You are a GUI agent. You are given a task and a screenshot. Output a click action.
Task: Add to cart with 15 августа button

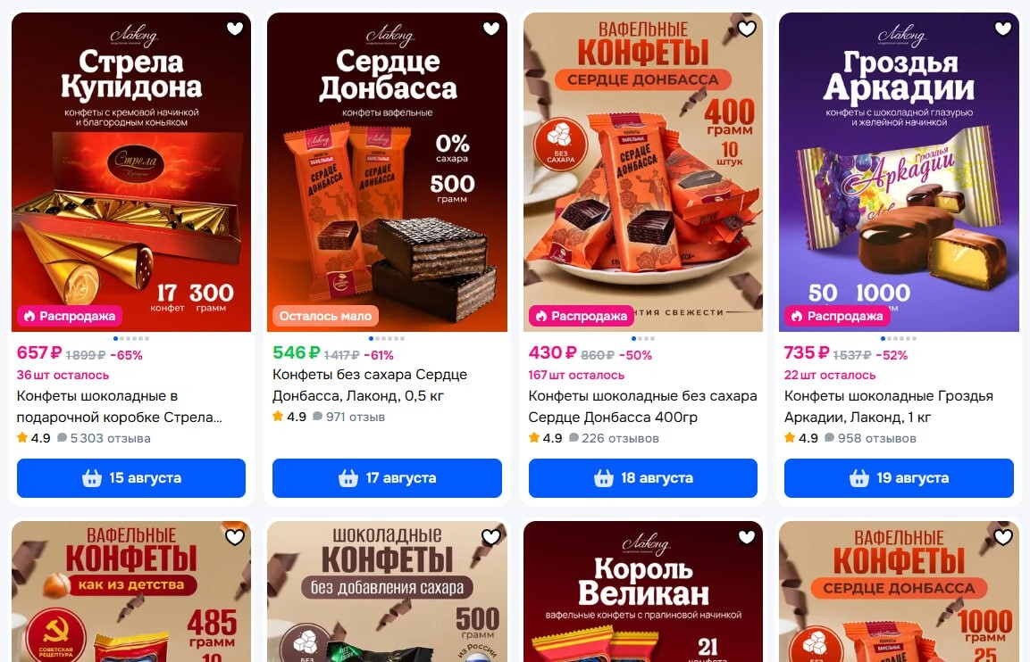[x=131, y=477]
